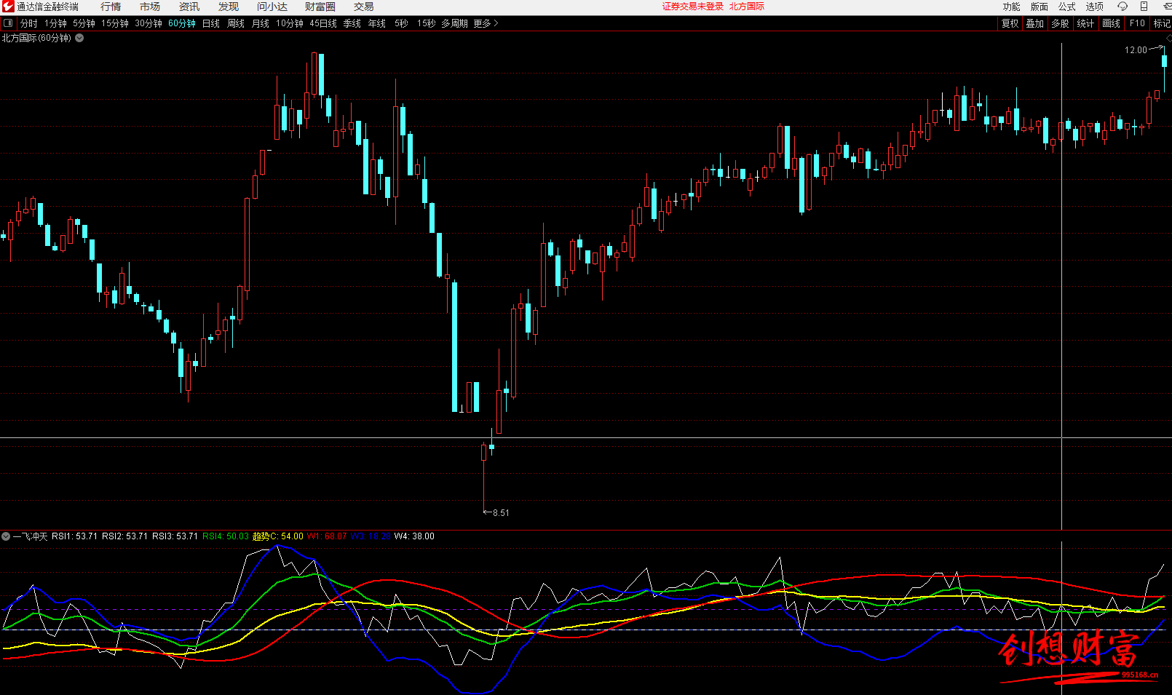Screen dimensions: 1172x695
Task: Click the 复权 button
Action: tap(1010, 23)
